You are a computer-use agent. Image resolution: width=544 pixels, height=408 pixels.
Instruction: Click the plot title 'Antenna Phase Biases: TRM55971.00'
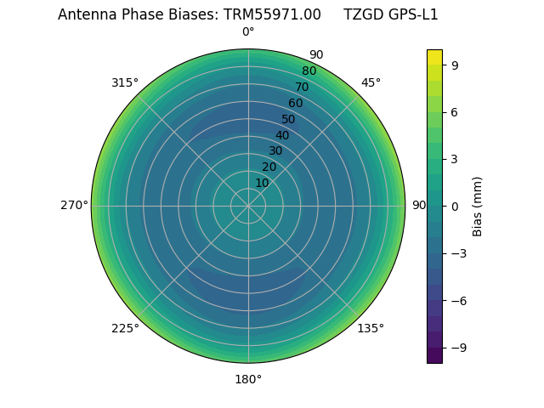point(190,14)
